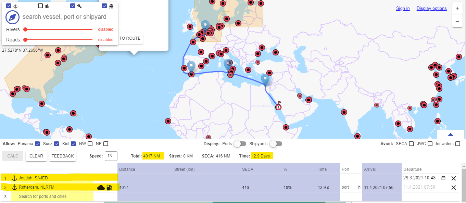Click the ship icon in the top filter row

[111, 6]
